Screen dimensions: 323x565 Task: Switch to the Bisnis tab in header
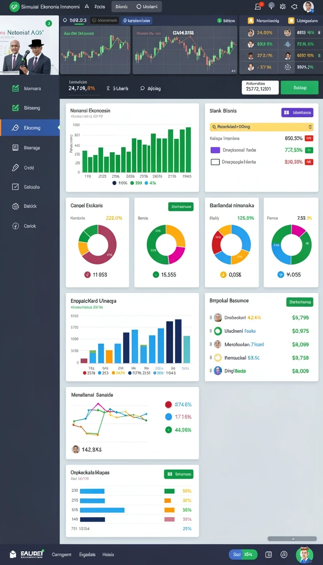pyautogui.click(x=121, y=7)
